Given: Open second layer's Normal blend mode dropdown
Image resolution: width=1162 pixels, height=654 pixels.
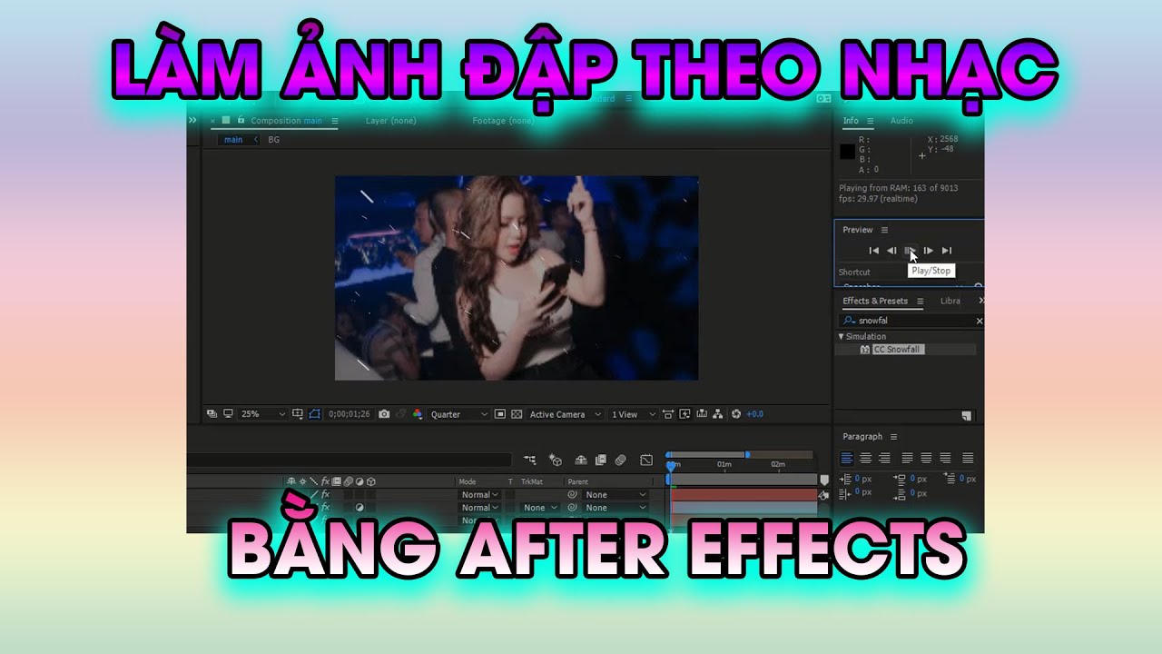Looking at the screenshot, I should click(479, 508).
